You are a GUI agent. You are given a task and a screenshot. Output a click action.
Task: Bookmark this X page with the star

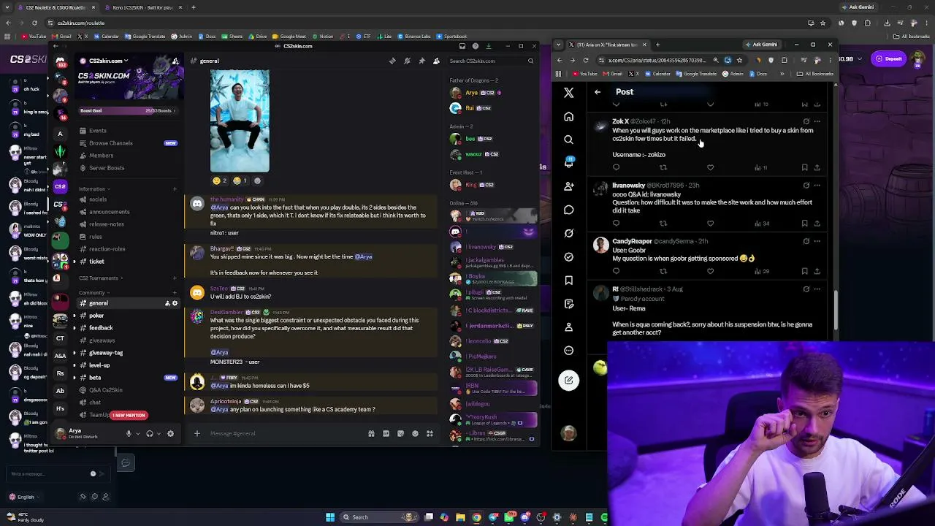tap(740, 60)
